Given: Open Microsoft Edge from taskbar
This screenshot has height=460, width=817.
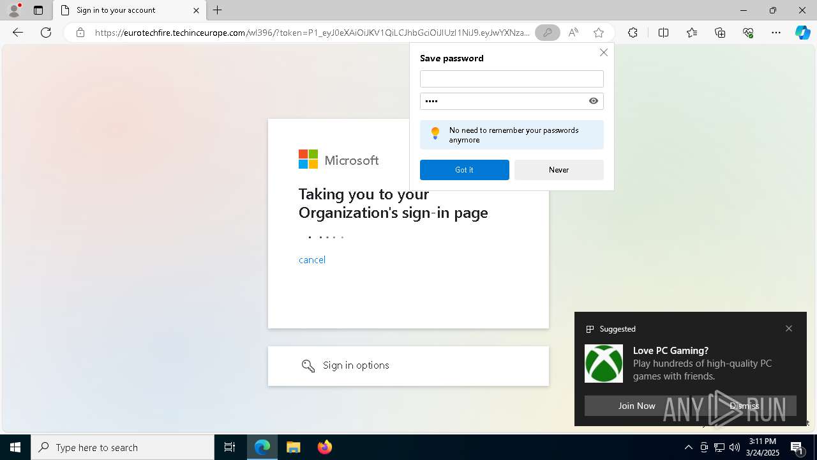Looking at the screenshot, I should click(262, 447).
